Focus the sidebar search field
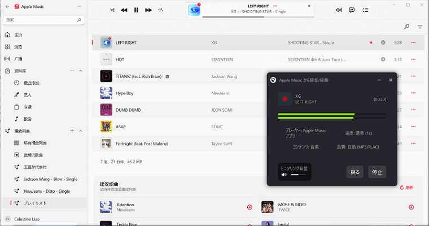Viewport: 429px width, 226px height. 44,20
